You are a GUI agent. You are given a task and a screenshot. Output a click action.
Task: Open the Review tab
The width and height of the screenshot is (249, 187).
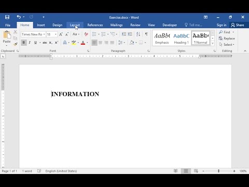pos(135,25)
